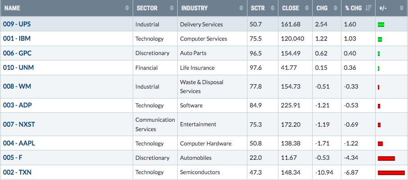Open the 005 - F symbol link

pyautogui.click(x=13, y=158)
